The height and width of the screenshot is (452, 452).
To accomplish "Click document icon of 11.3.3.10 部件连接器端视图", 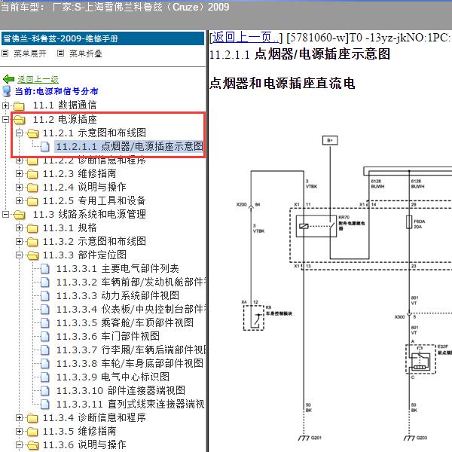I will tap(44, 390).
